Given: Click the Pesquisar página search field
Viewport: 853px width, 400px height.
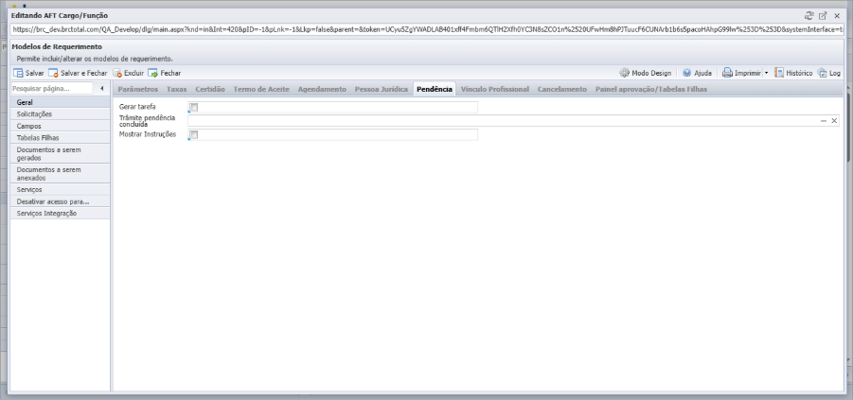Looking at the screenshot, I should coord(52,88).
